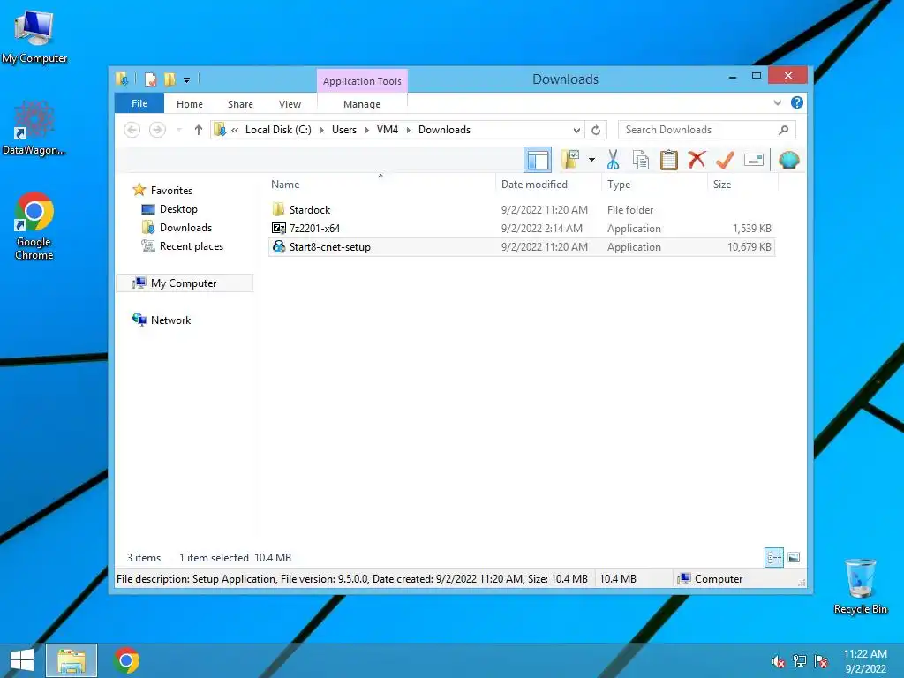Click the Copy toolbar icon
This screenshot has width=904, height=678.
(641, 160)
